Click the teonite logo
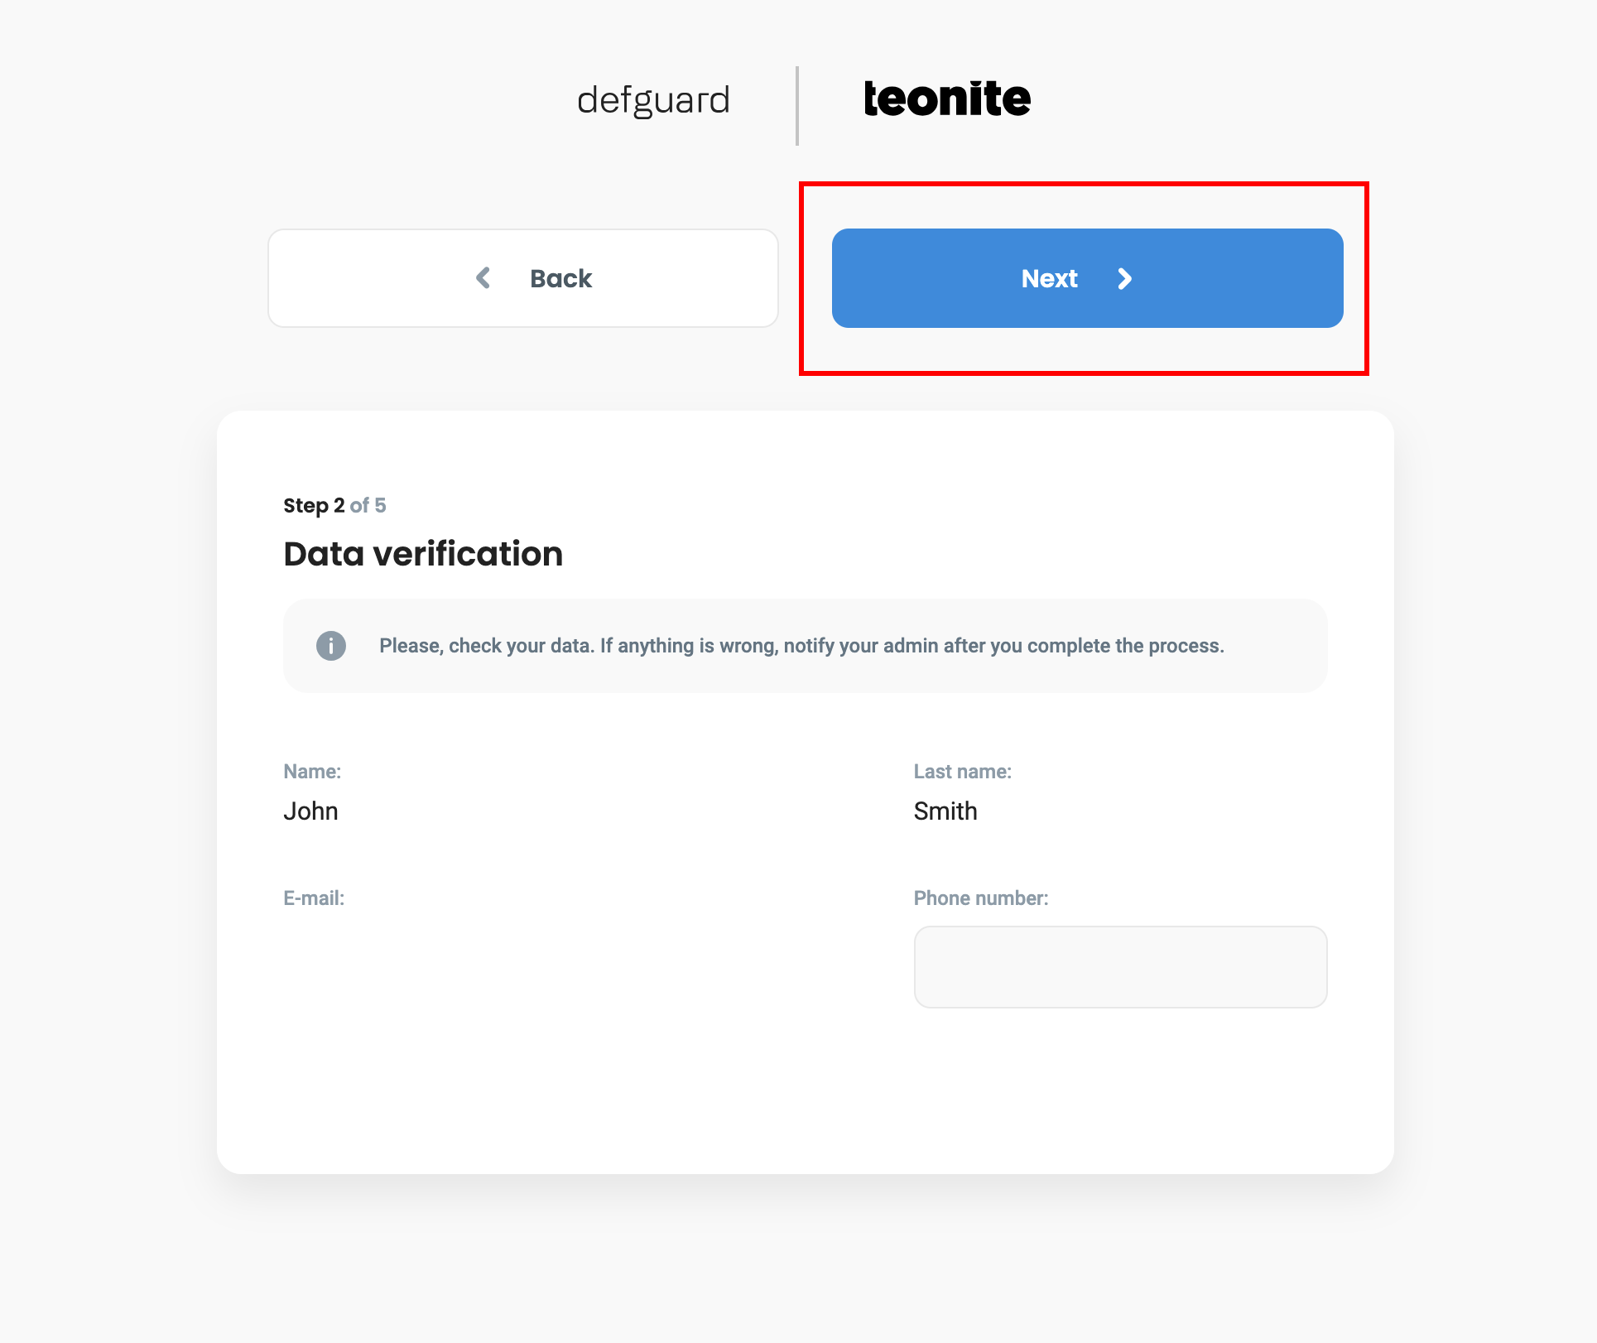The height and width of the screenshot is (1343, 1597). [x=946, y=99]
